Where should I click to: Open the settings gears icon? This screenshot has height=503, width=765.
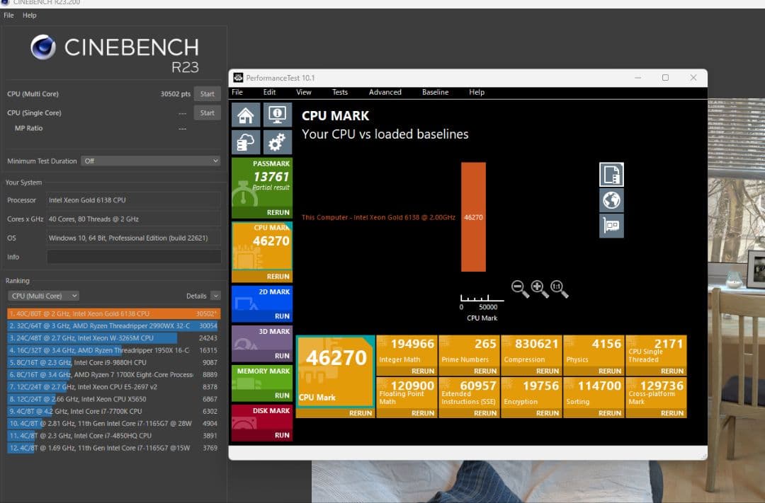tap(278, 142)
